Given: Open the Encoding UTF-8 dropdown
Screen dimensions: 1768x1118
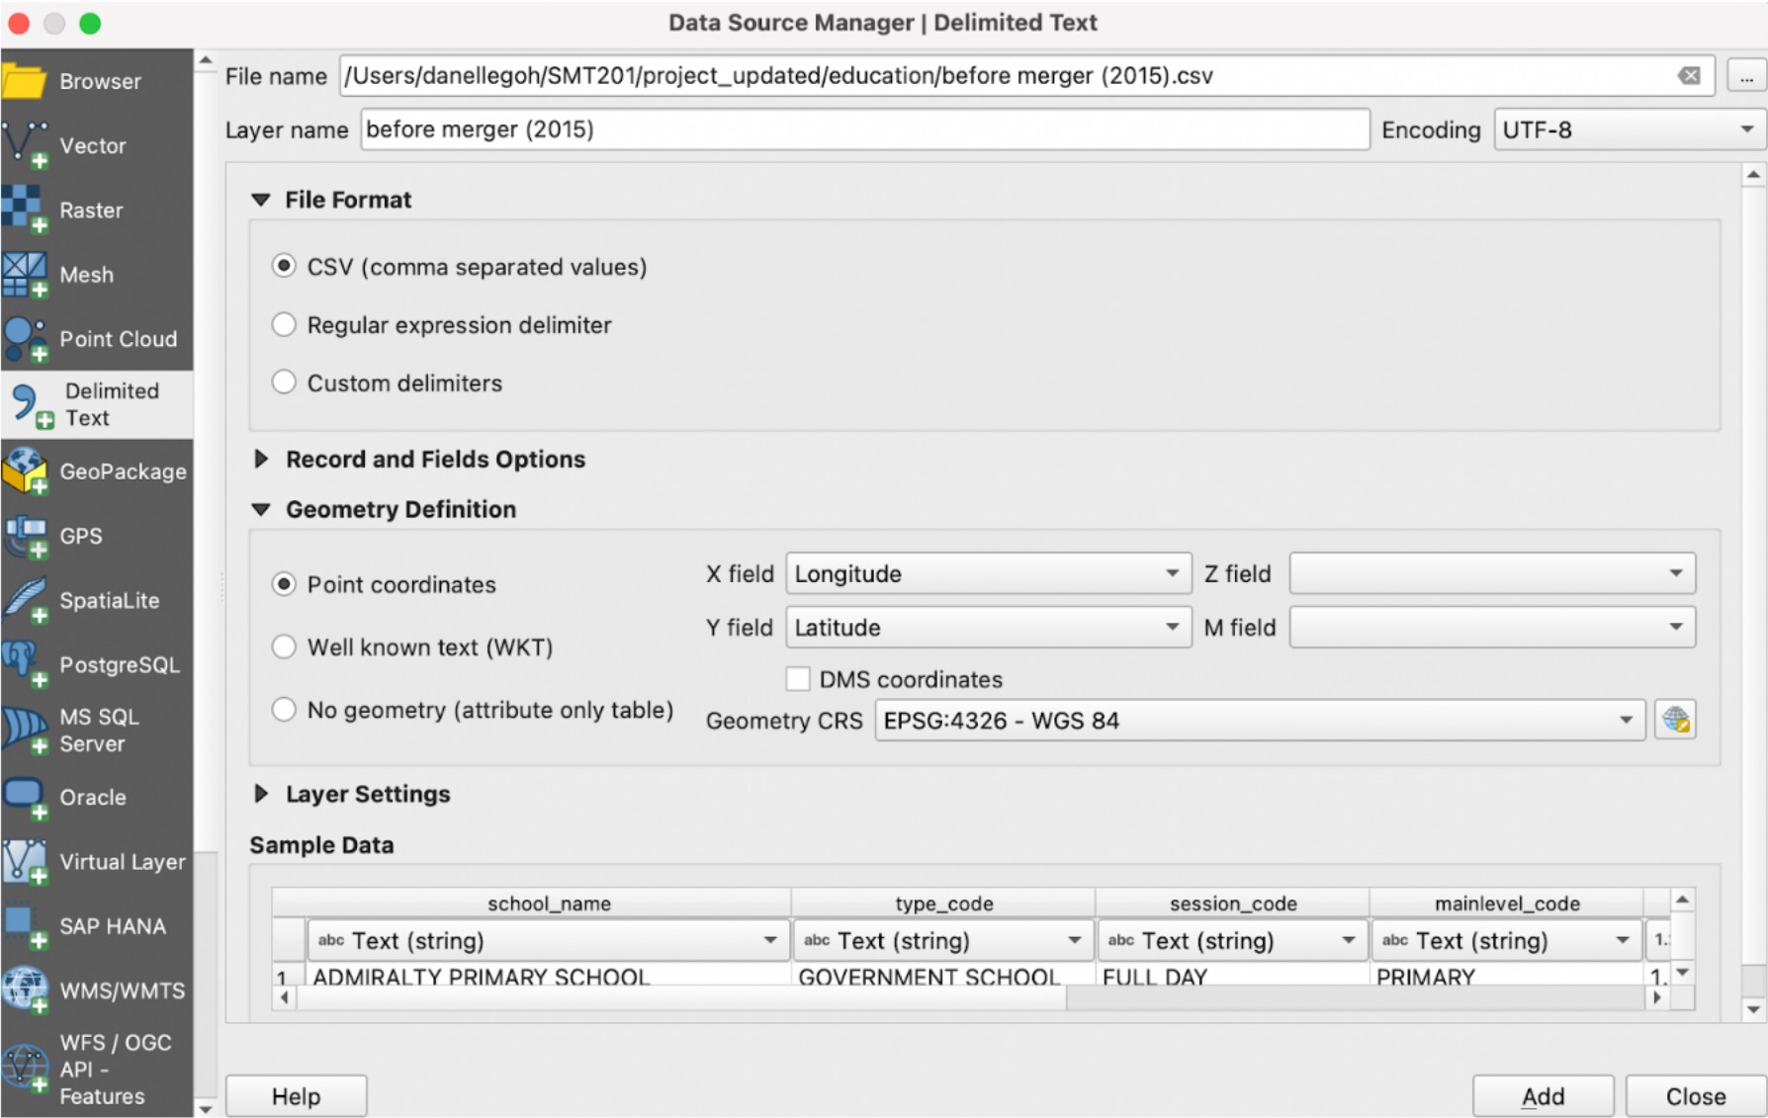Looking at the screenshot, I should pyautogui.click(x=1627, y=130).
